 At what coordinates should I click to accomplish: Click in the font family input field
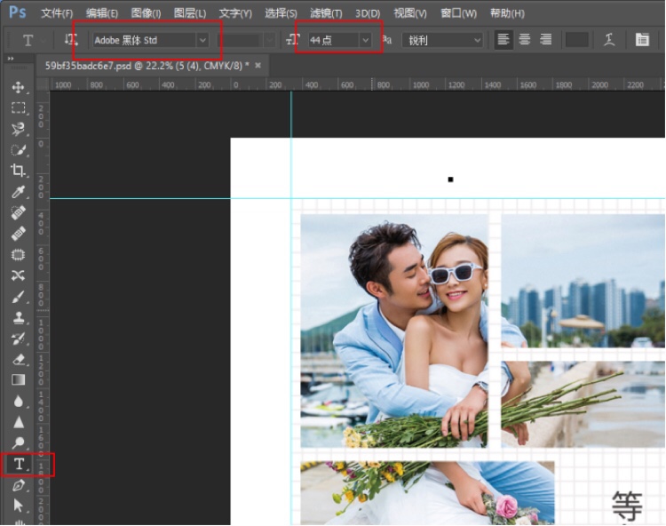(x=145, y=40)
